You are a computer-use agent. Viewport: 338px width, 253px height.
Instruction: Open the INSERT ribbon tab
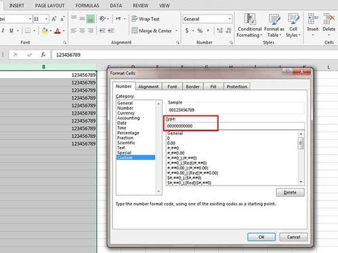pyautogui.click(x=17, y=6)
